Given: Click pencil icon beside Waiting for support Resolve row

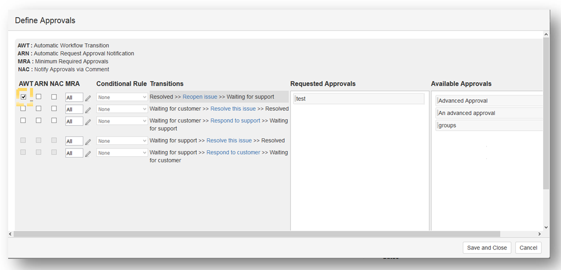Looking at the screenshot, I should point(88,141).
